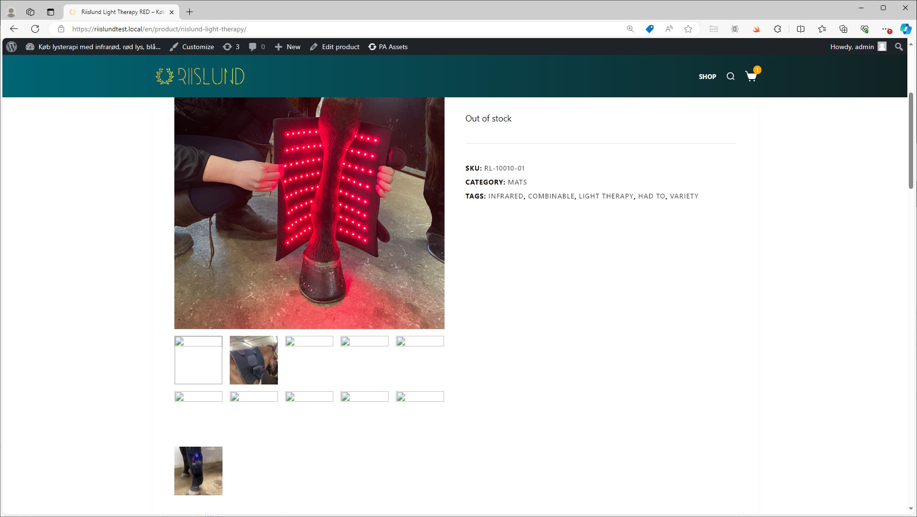
Task: Open the WordPress logo menu
Action: click(x=12, y=47)
